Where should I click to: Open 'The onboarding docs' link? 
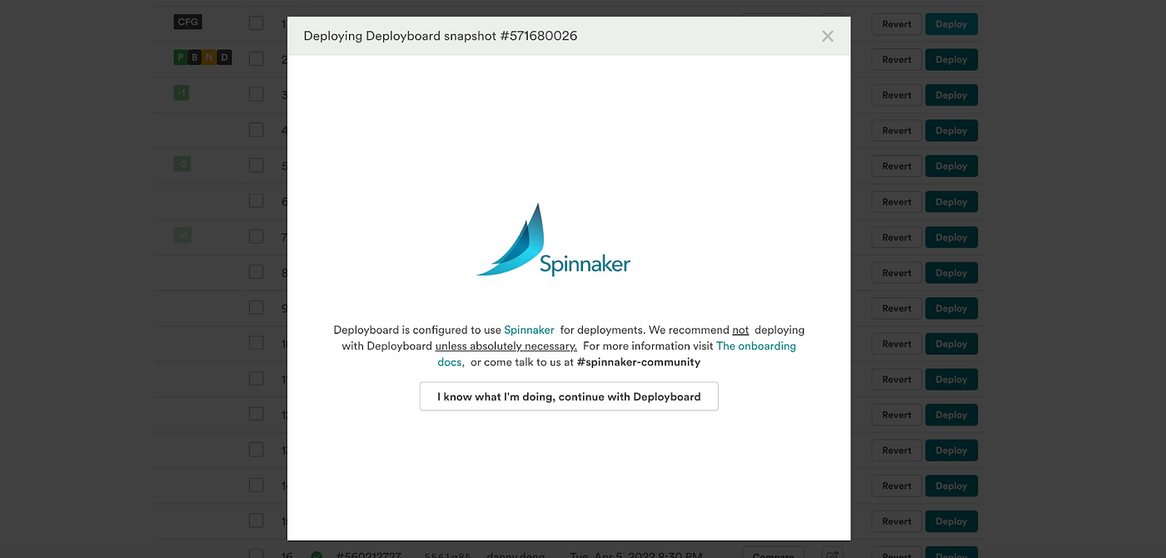click(x=616, y=354)
